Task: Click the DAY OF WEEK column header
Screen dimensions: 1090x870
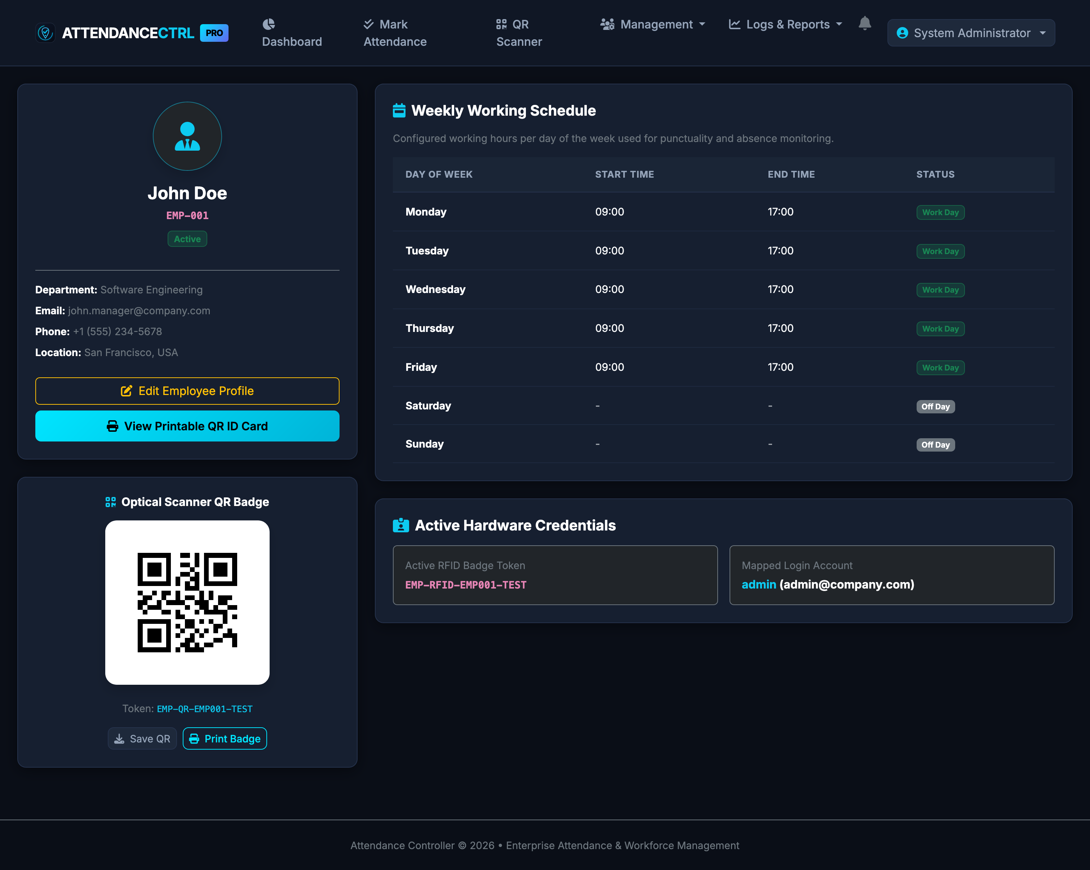Action: pyautogui.click(x=439, y=174)
